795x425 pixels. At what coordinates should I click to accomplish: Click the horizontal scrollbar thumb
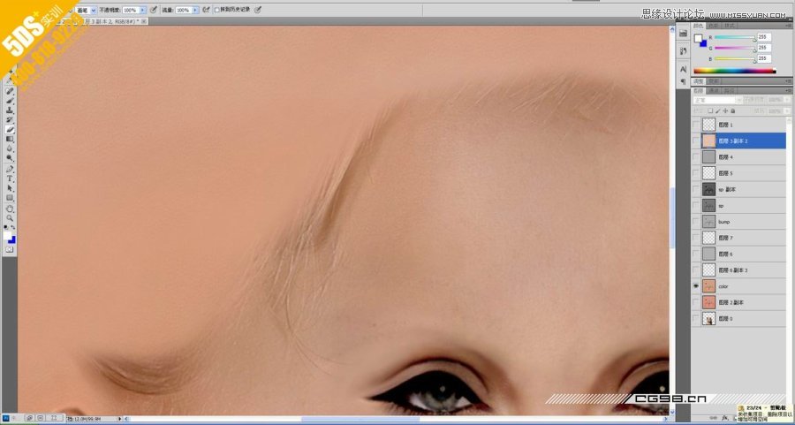pos(360,419)
